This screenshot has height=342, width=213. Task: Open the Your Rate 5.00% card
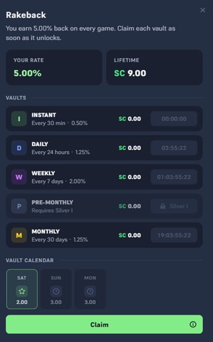point(54,68)
